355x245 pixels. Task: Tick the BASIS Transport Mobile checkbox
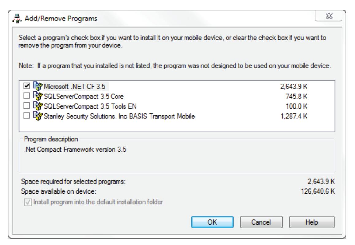pos(27,116)
